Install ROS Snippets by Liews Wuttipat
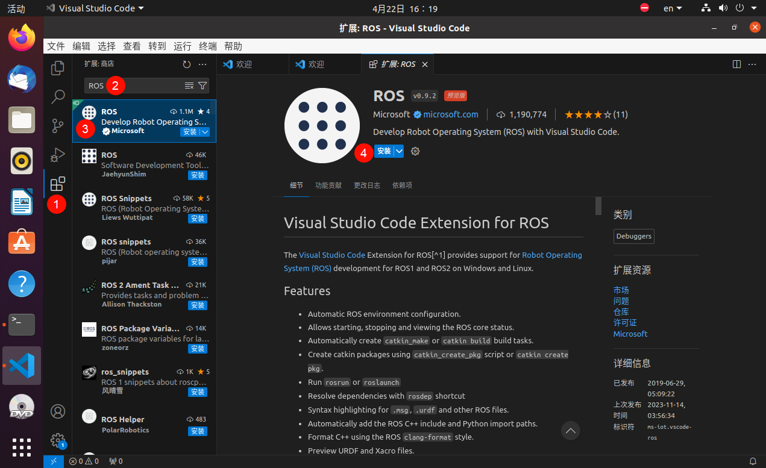This screenshot has height=468, width=766. pos(198,219)
